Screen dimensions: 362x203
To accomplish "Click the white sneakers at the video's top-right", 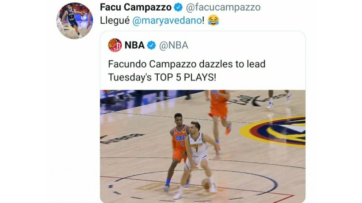I will [279, 100].
